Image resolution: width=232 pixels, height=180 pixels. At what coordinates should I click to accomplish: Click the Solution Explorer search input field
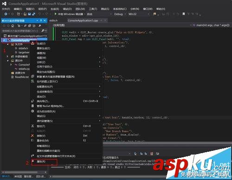21,31
